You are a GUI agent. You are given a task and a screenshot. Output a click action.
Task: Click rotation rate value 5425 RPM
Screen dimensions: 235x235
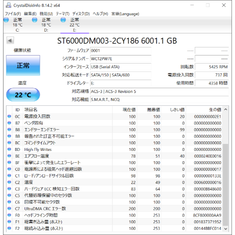[x=212, y=67]
